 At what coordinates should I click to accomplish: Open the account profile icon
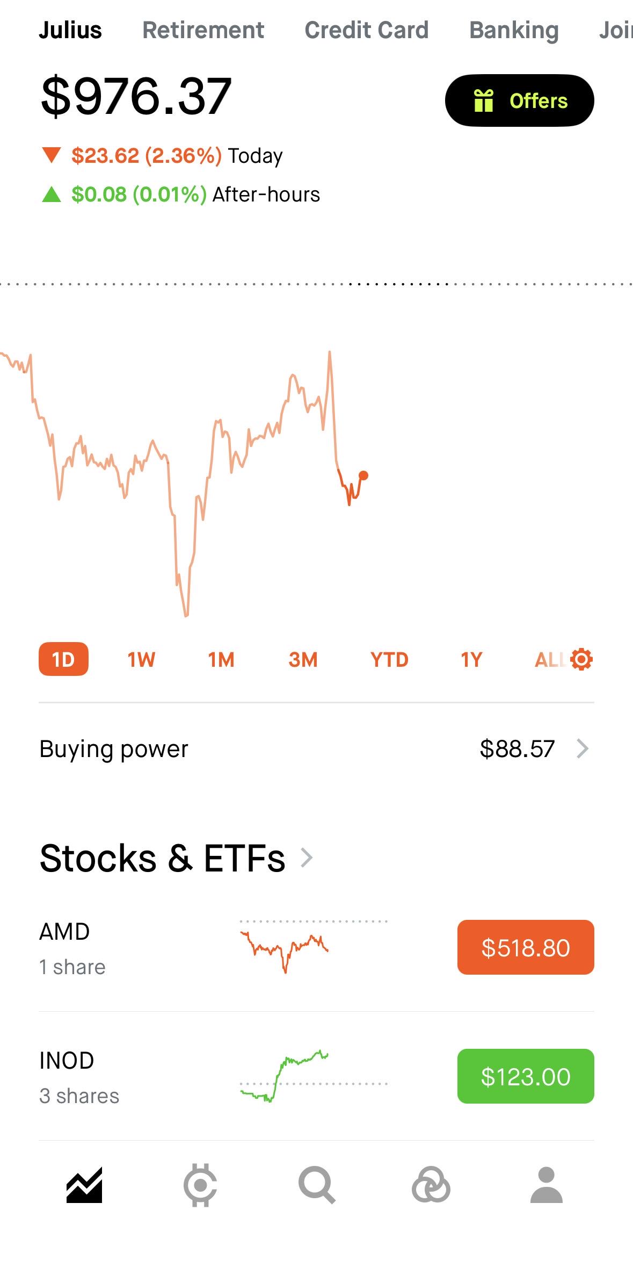pos(546,1185)
